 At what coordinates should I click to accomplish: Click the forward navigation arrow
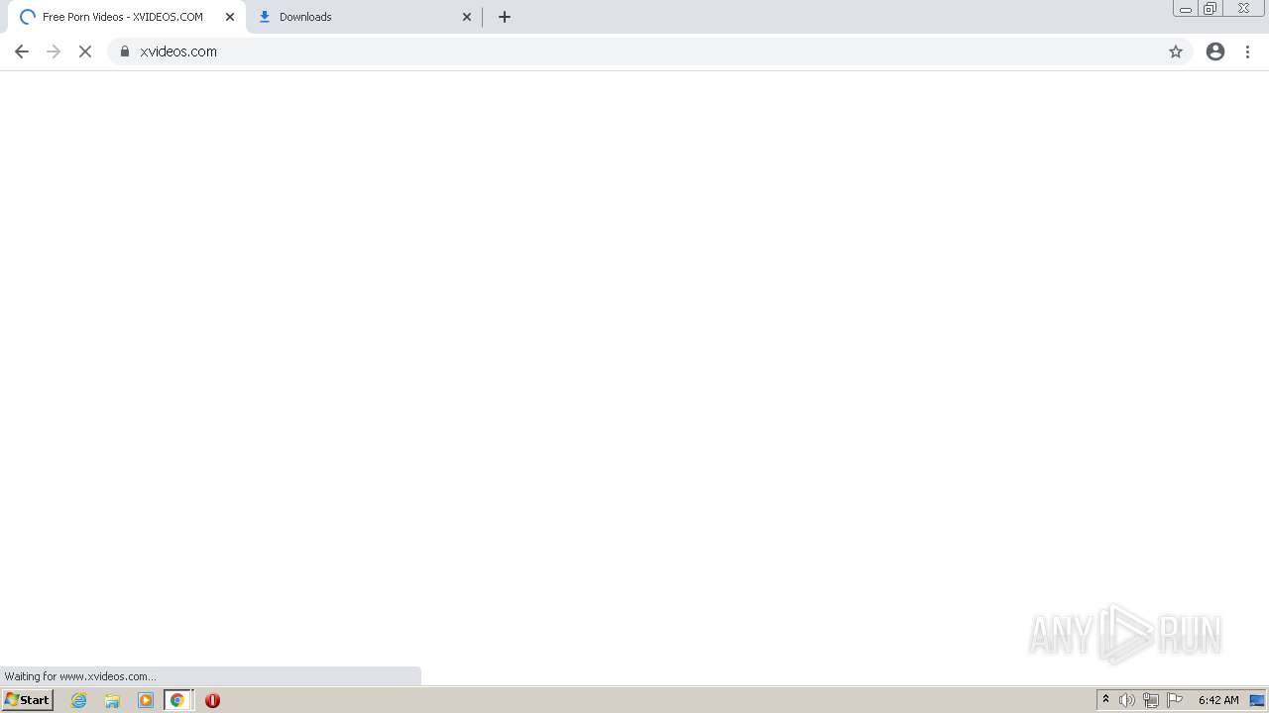(54, 51)
